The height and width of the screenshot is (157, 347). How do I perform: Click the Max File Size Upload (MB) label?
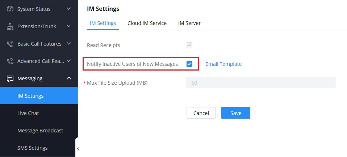point(117,83)
